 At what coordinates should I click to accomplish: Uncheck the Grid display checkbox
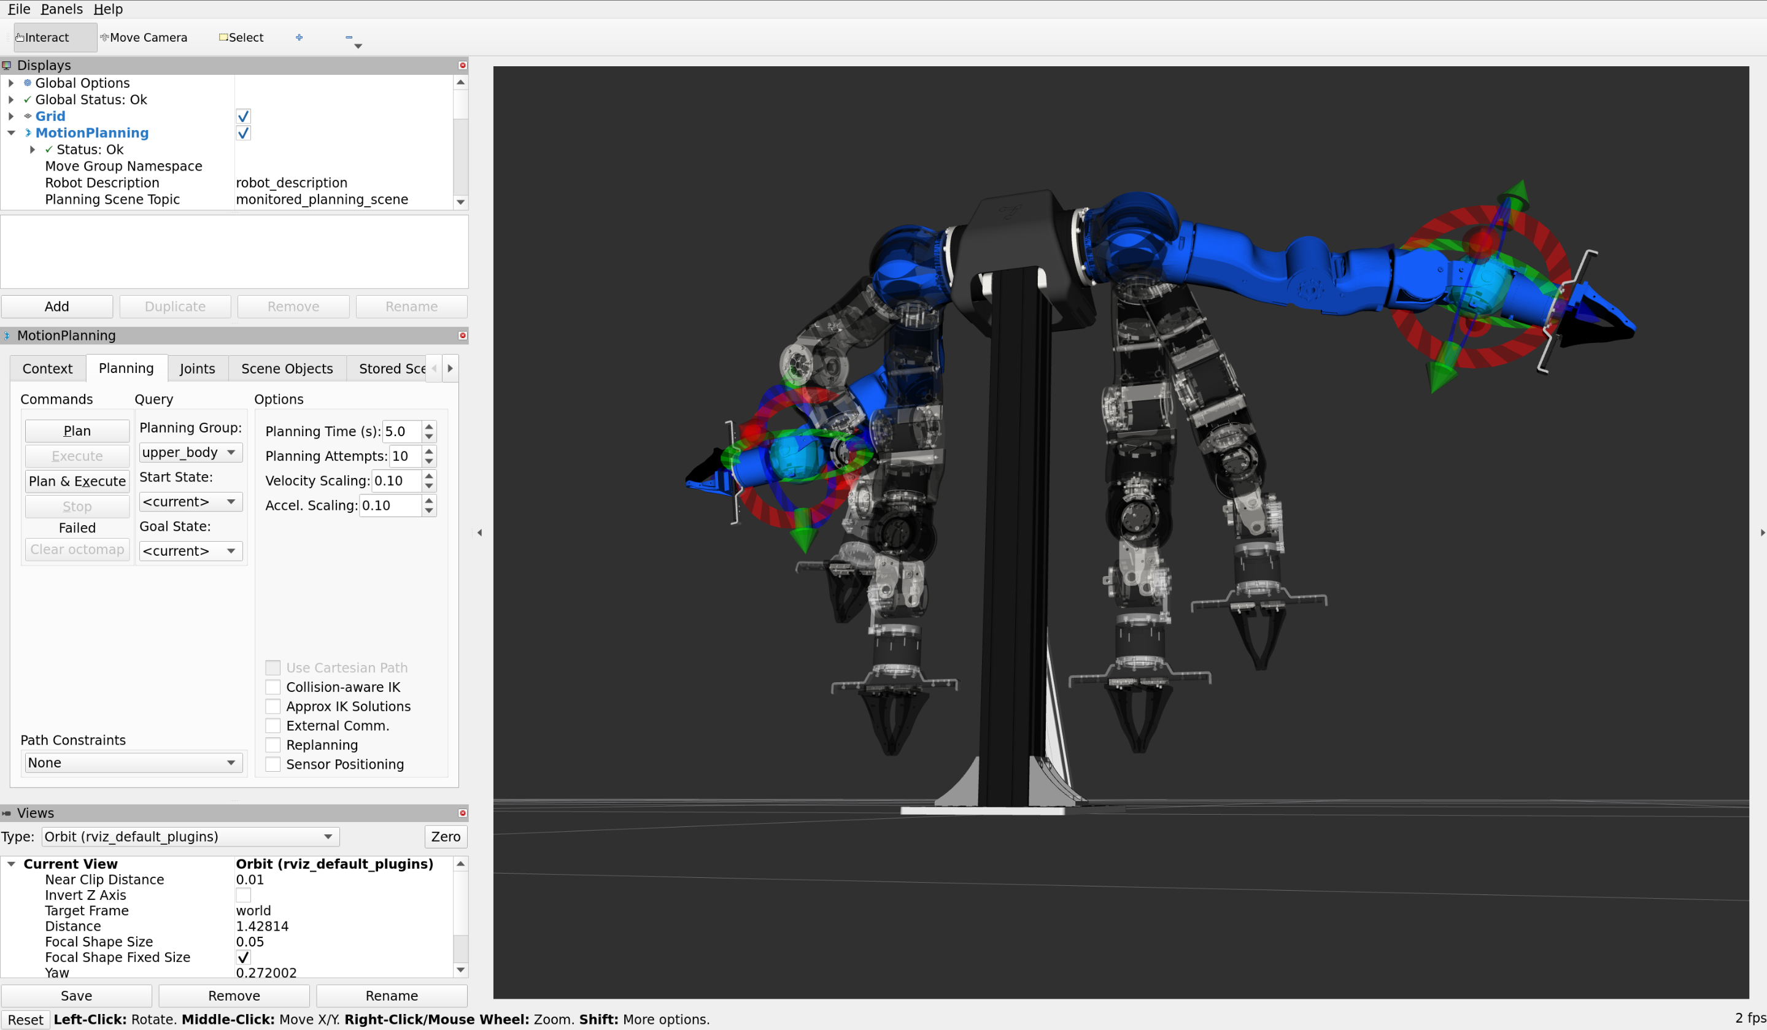(243, 117)
